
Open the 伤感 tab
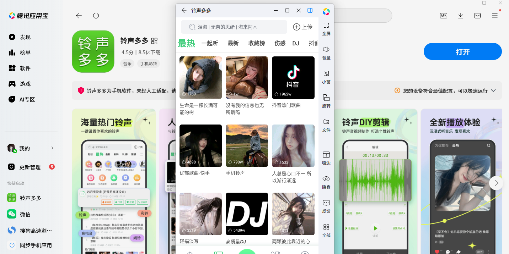point(280,43)
